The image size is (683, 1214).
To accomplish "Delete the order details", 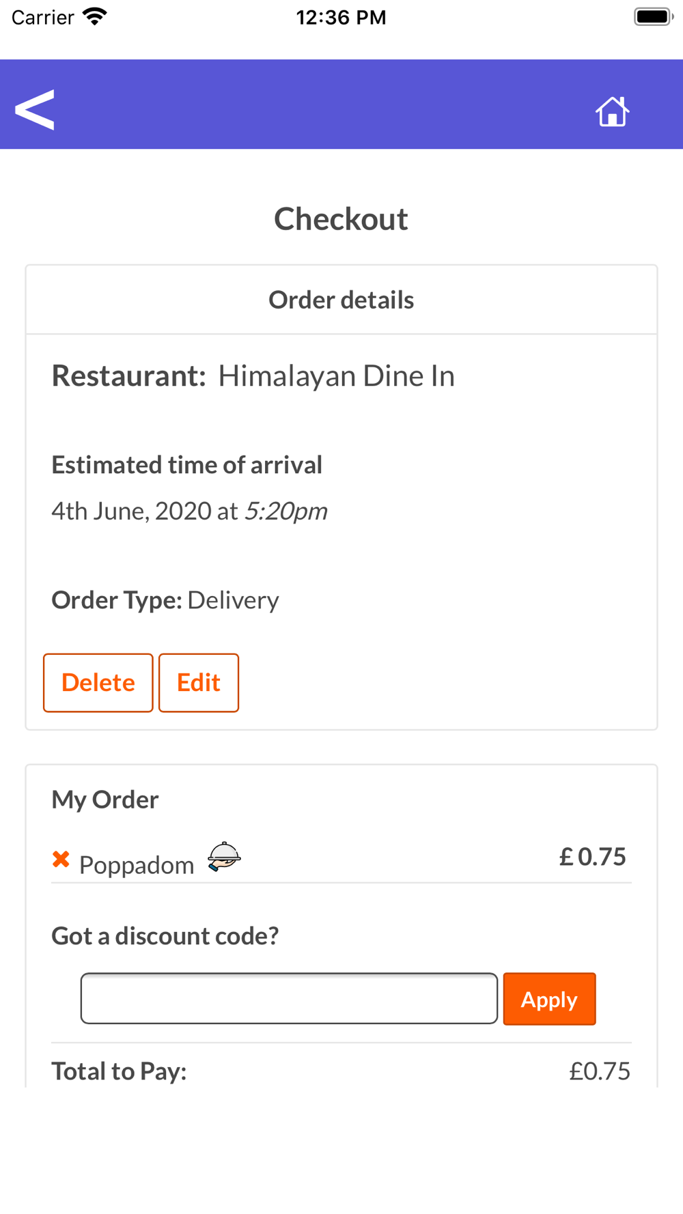I will click(98, 683).
